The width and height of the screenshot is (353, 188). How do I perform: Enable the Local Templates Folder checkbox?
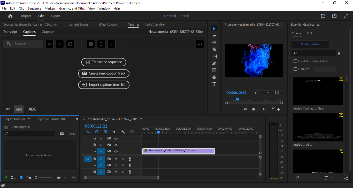tap(295, 61)
